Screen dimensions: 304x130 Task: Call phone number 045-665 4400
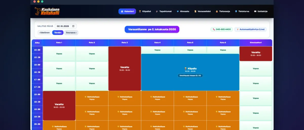click(222, 29)
